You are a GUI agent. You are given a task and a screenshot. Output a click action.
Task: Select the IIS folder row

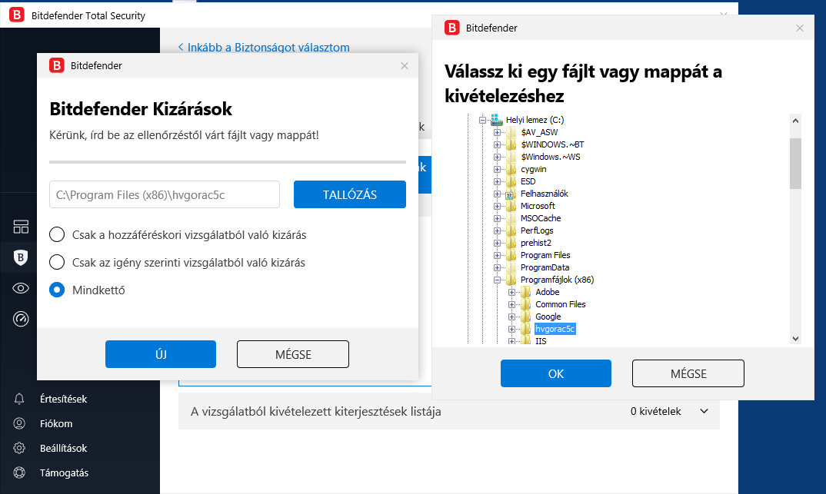click(x=541, y=341)
